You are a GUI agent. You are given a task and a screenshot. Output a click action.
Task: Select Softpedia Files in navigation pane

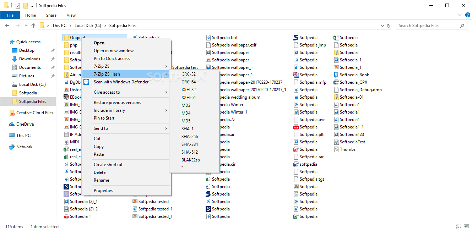[28, 101]
